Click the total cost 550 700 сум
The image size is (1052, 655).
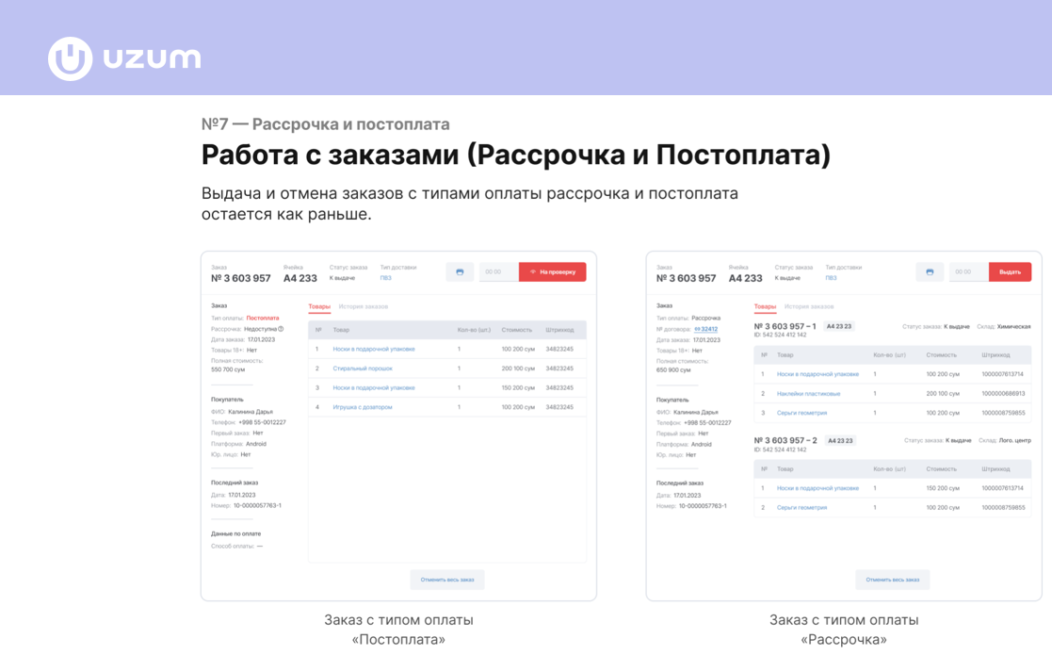tap(228, 369)
